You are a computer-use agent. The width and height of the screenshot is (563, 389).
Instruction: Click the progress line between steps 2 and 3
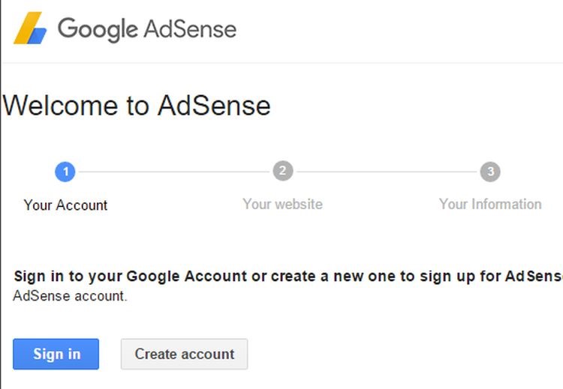click(387, 172)
